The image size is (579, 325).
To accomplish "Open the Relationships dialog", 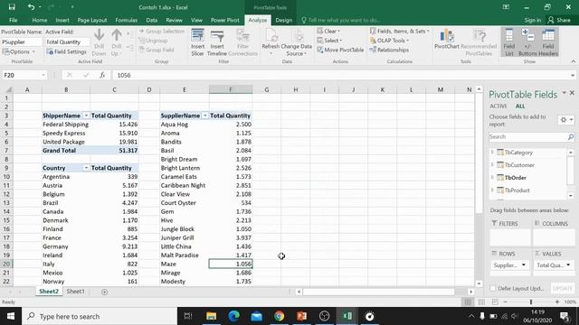I will pos(389,50).
